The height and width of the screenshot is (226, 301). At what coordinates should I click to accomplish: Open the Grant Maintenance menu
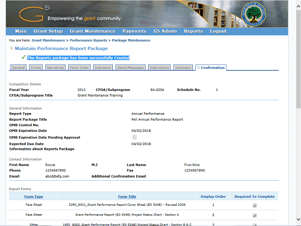pos(93,31)
